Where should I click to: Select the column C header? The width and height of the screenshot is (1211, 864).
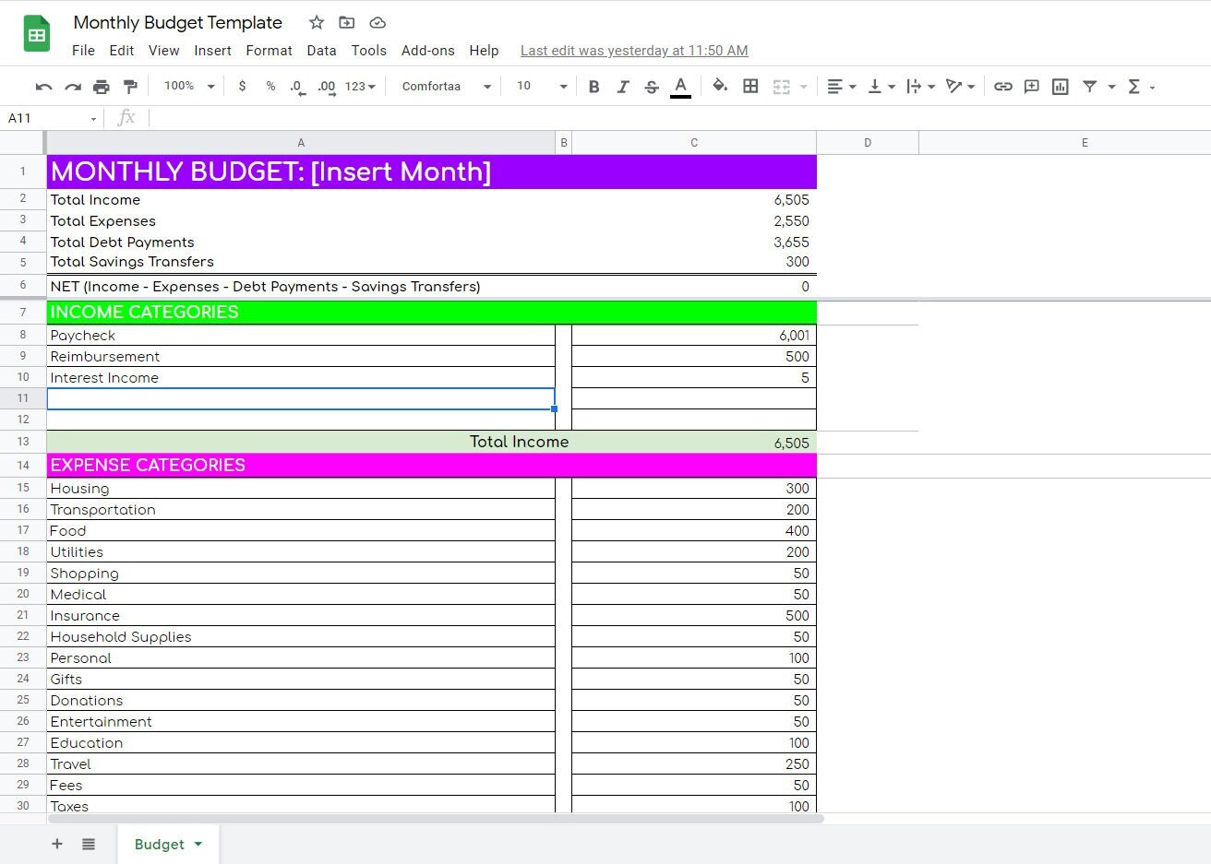tap(694, 143)
